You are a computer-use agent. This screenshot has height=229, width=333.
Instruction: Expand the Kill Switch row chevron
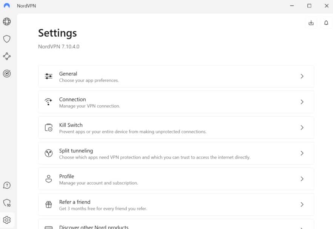tap(302, 128)
